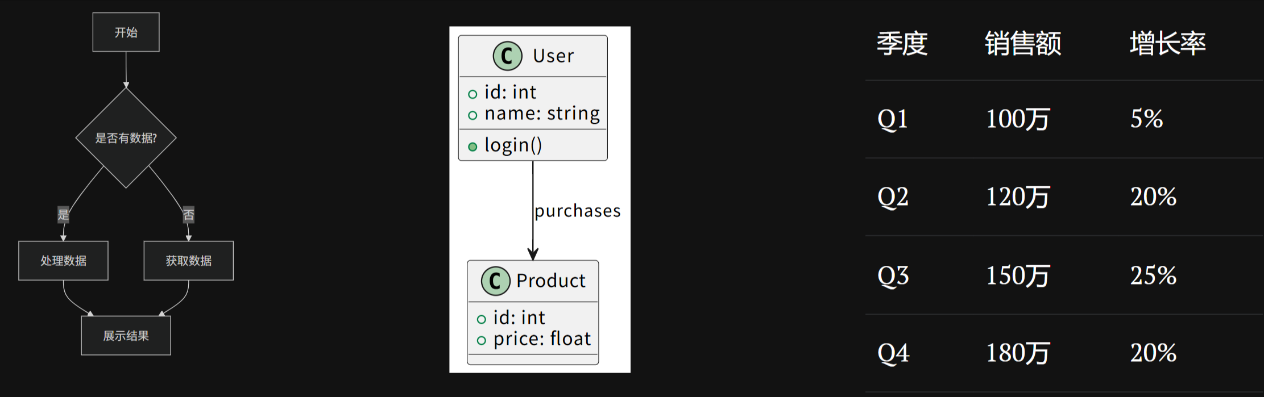The width and height of the screenshot is (1264, 397).
Task: Click the 180万 sales cell
Action: (1018, 353)
